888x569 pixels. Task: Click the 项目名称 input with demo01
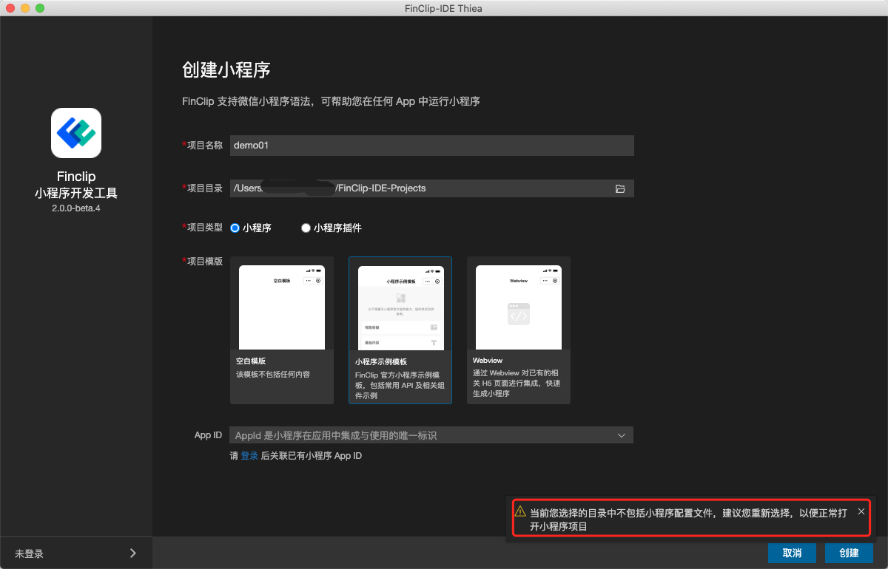(x=431, y=146)
